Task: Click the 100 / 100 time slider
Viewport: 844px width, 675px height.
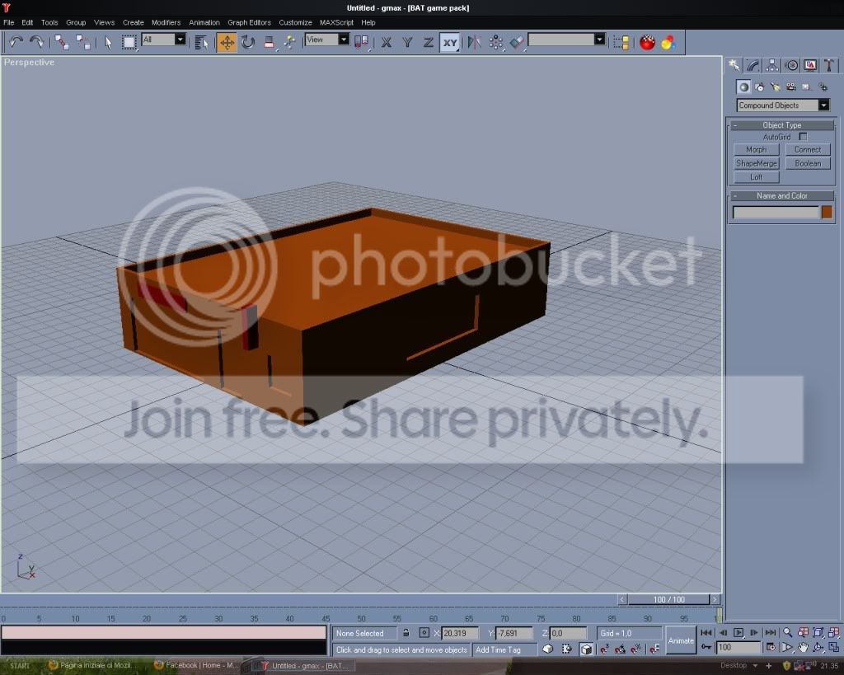Action: tap(669, 599)
